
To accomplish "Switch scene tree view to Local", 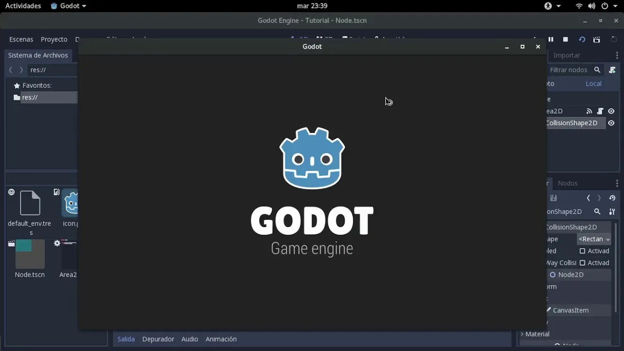I will [593, 84].
